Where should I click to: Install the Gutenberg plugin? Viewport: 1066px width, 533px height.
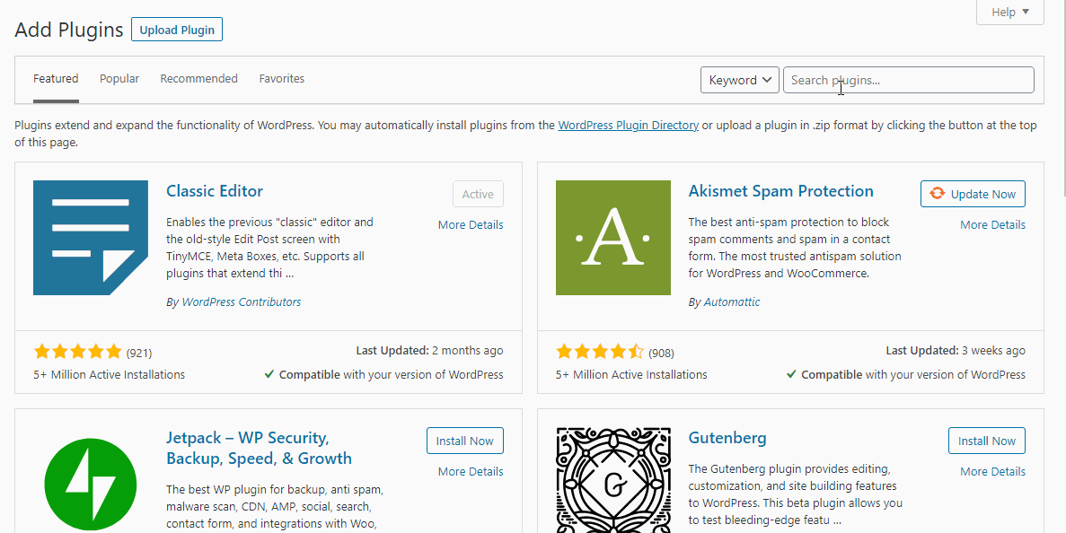[x=987, y=441]
